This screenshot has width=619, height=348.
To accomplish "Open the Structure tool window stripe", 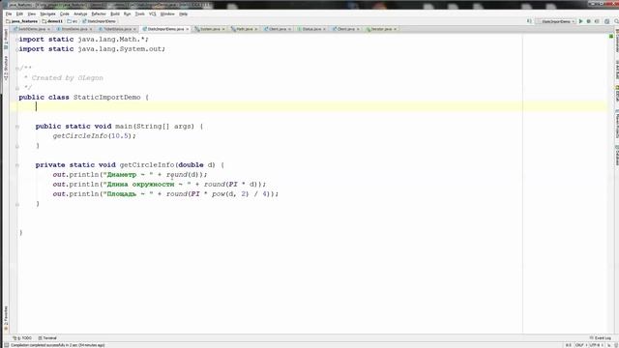I will pos(6,69).
